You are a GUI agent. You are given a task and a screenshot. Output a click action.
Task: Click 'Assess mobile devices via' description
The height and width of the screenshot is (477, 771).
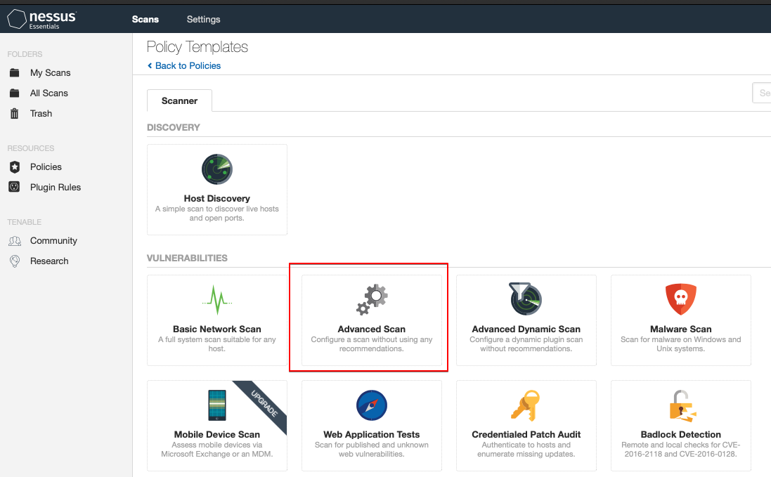[217, 450]
